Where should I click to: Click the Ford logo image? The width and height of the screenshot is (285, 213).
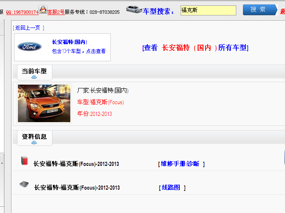30,47
